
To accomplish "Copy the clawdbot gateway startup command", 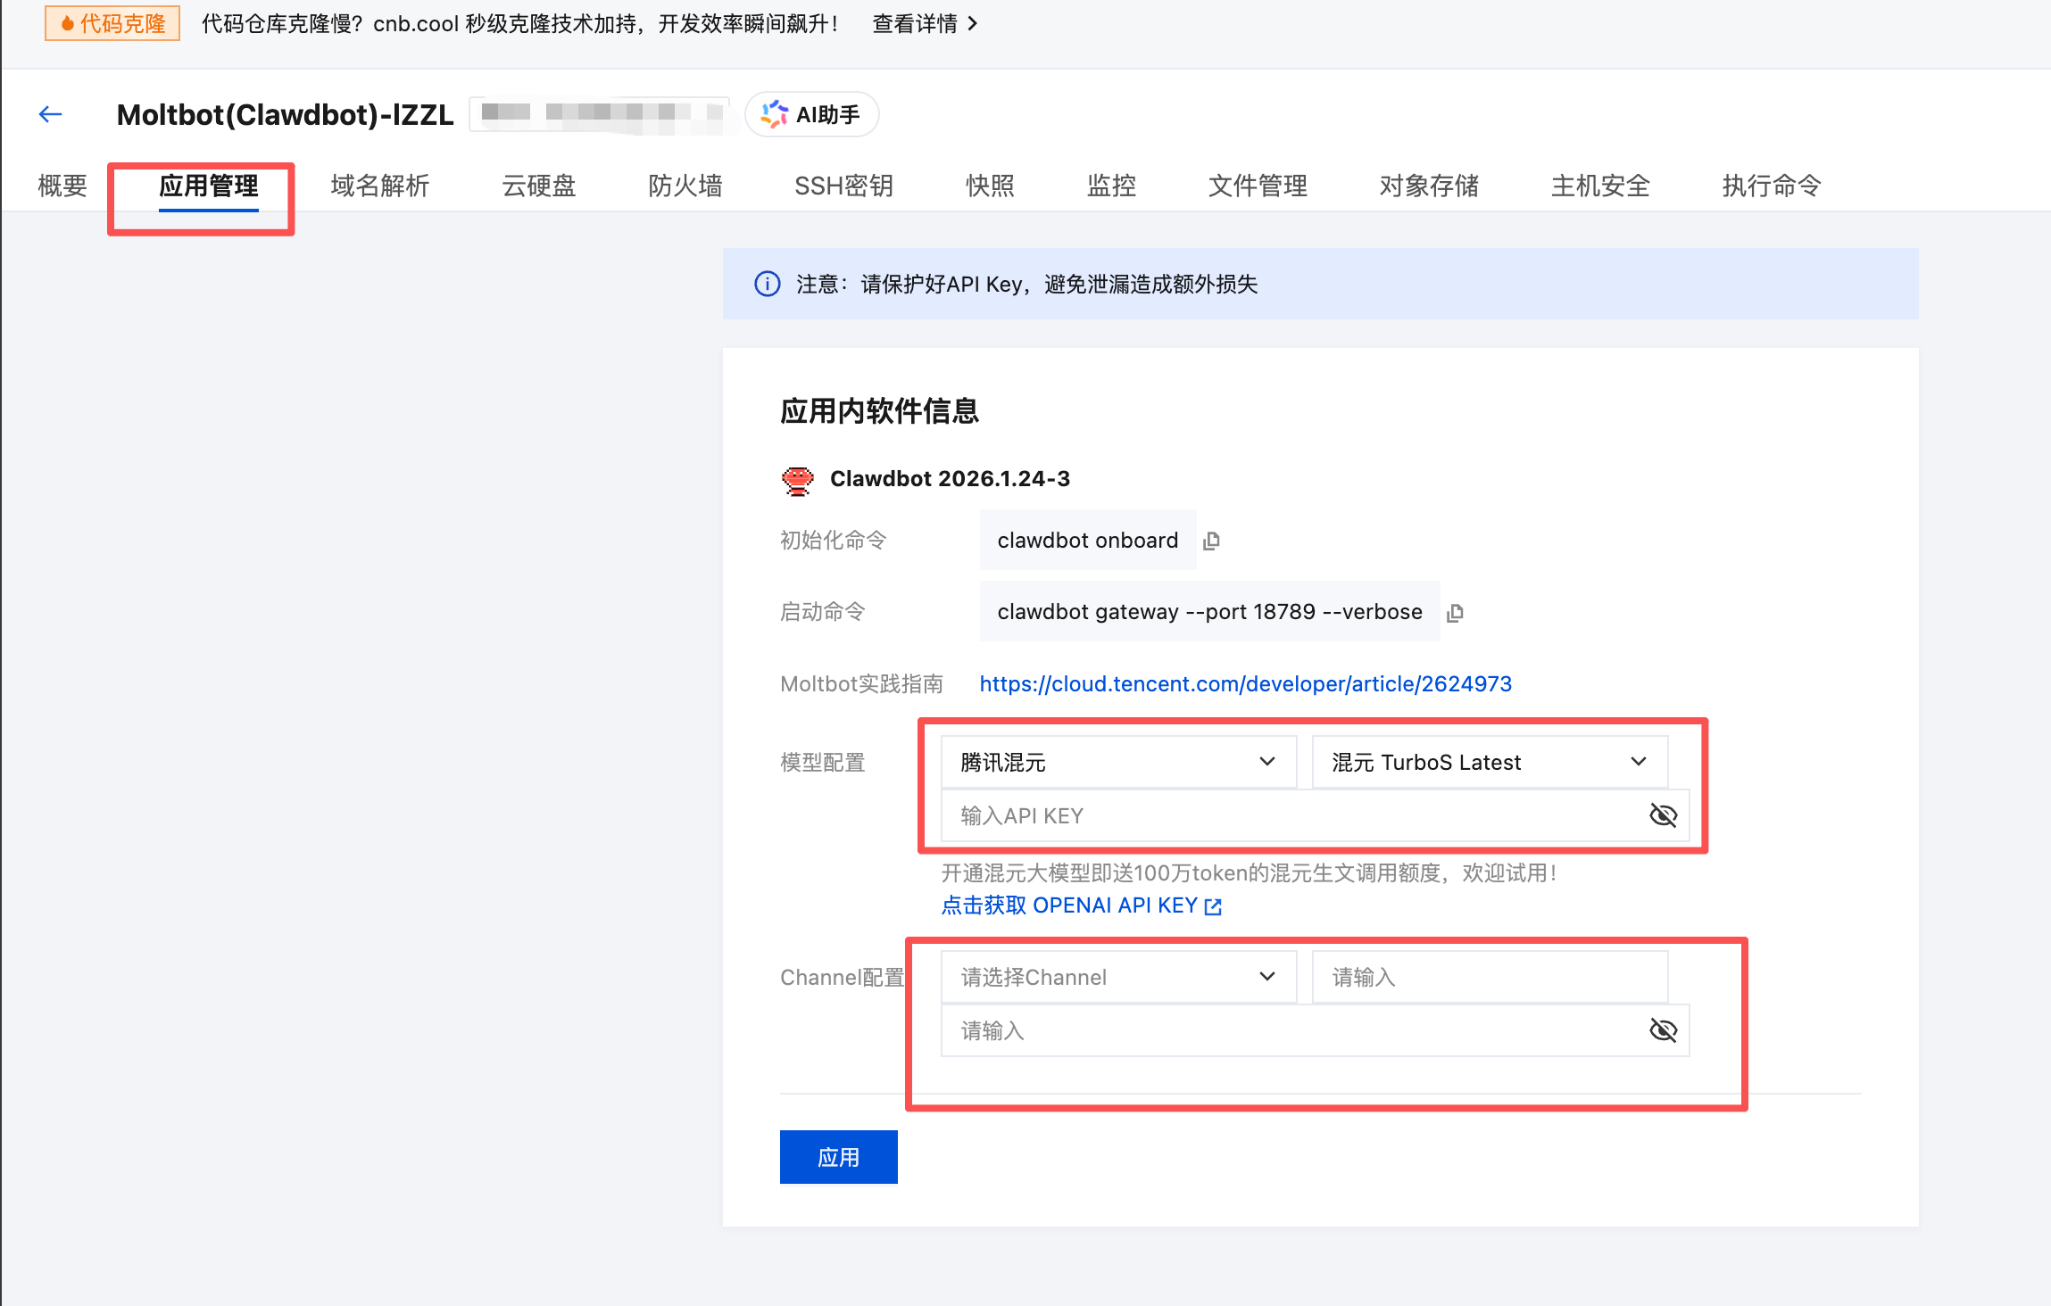I will coord(1456,612).
